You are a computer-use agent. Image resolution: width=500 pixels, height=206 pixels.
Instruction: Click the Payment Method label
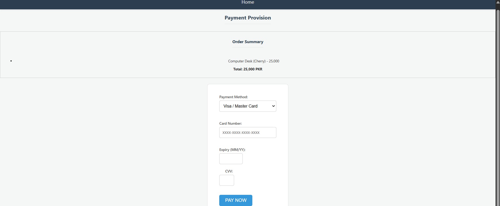(x=233, y=97)
